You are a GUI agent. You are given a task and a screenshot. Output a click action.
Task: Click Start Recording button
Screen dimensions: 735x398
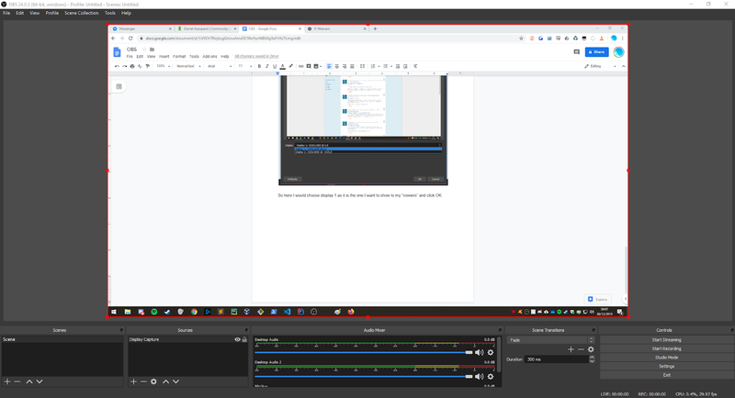point(666,348)
